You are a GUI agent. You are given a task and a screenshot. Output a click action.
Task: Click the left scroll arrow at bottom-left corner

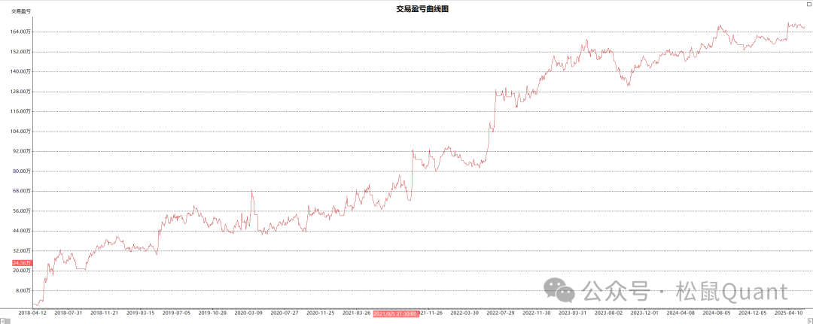3,320
